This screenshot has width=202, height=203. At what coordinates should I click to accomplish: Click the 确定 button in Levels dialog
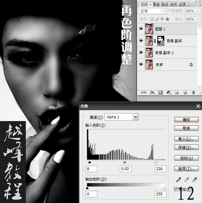(186, 120)
